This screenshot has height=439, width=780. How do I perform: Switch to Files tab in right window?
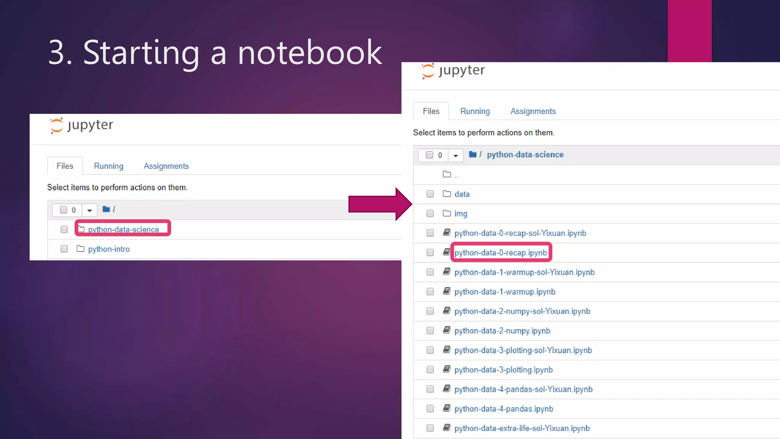(431, 111)
